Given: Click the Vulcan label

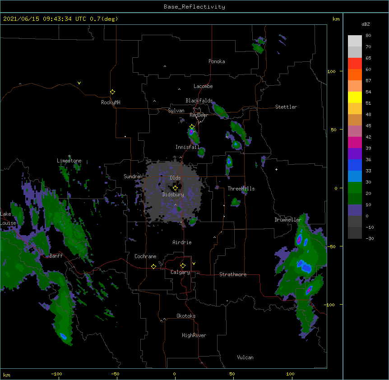Looking at the screenshot, I should 245,357.
